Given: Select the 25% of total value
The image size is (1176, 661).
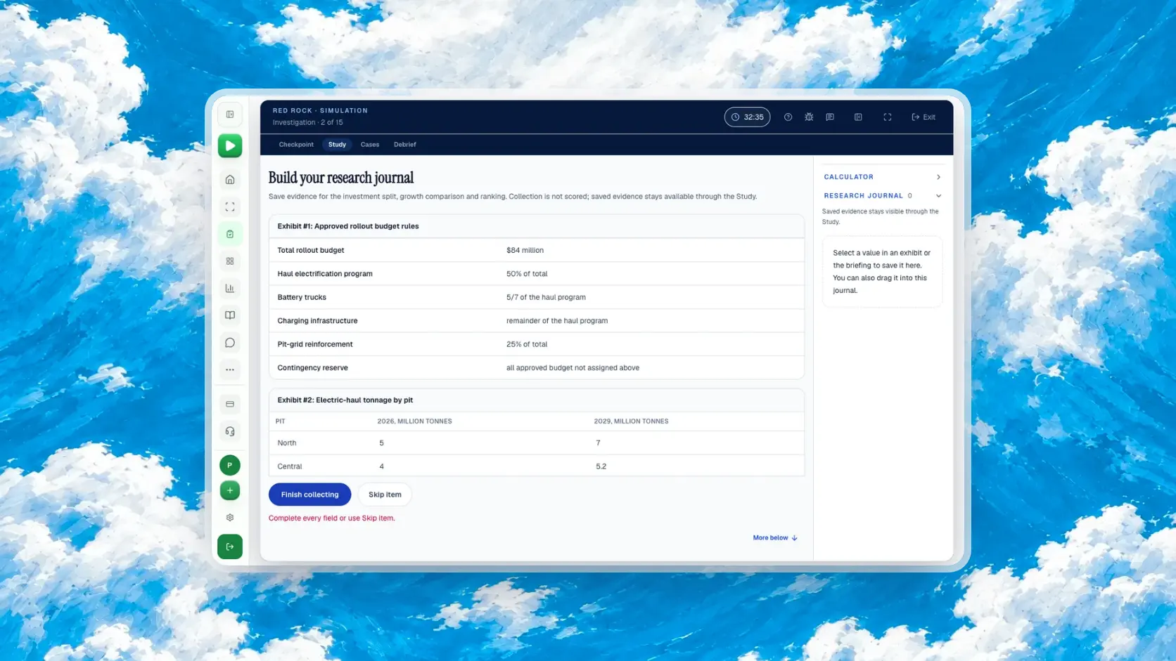Looking at the screenshot, I should click(528, 344).
